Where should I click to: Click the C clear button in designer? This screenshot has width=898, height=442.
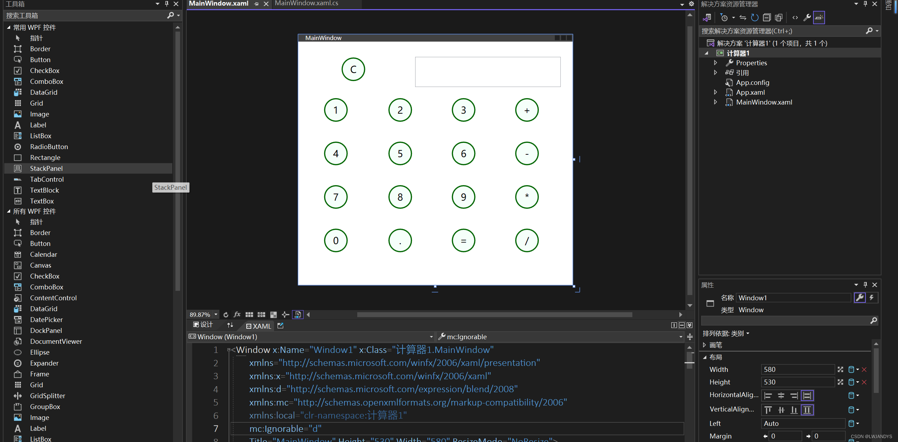click(353, 69)
